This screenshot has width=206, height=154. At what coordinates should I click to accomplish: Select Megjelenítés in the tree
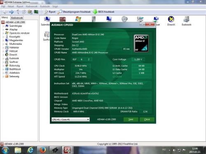pyautogui.click(x=16, y=40)
